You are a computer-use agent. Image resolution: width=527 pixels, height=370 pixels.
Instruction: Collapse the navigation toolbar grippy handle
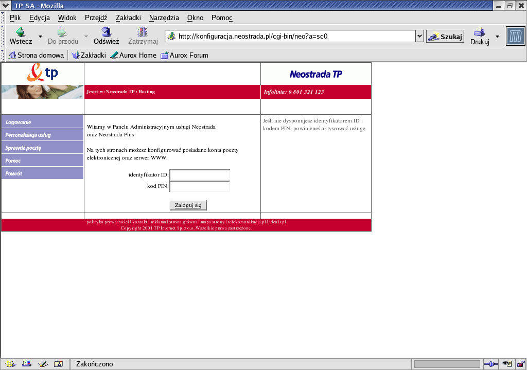tap(3, 37)
